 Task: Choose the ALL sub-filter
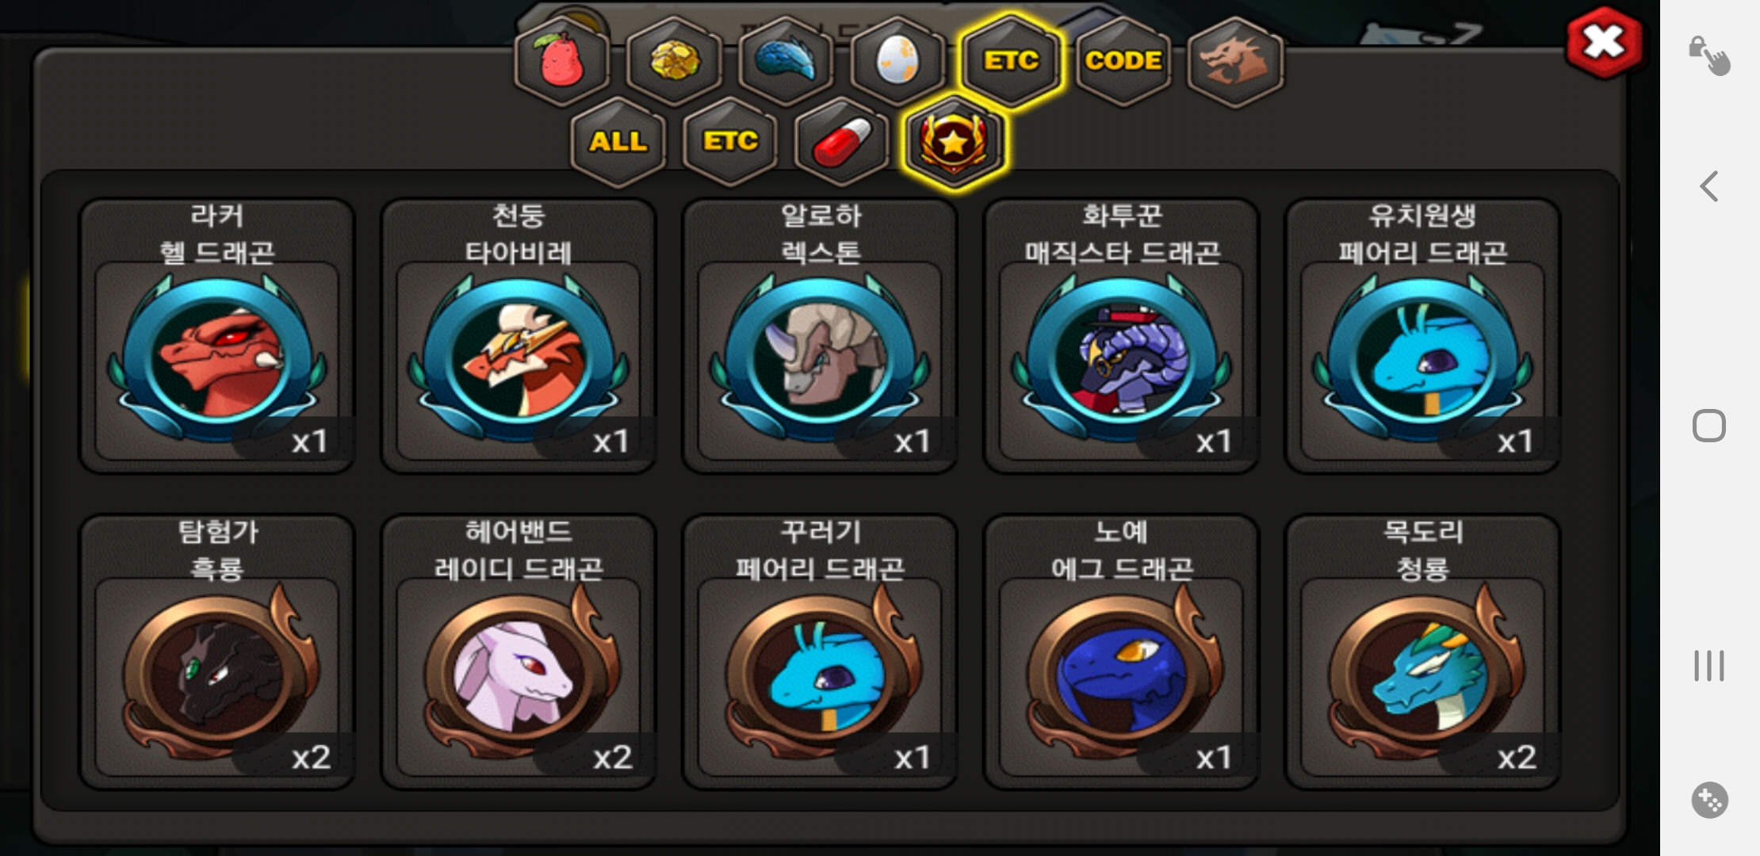pyautogui.click(x=618, y=142)
